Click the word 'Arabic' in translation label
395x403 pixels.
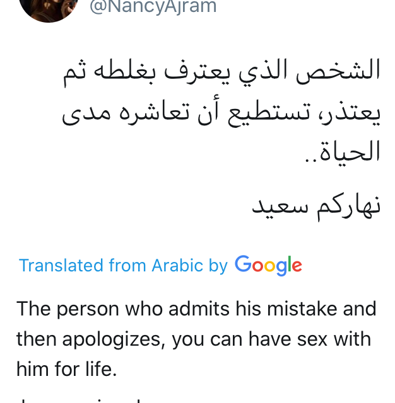coord(177,265)
